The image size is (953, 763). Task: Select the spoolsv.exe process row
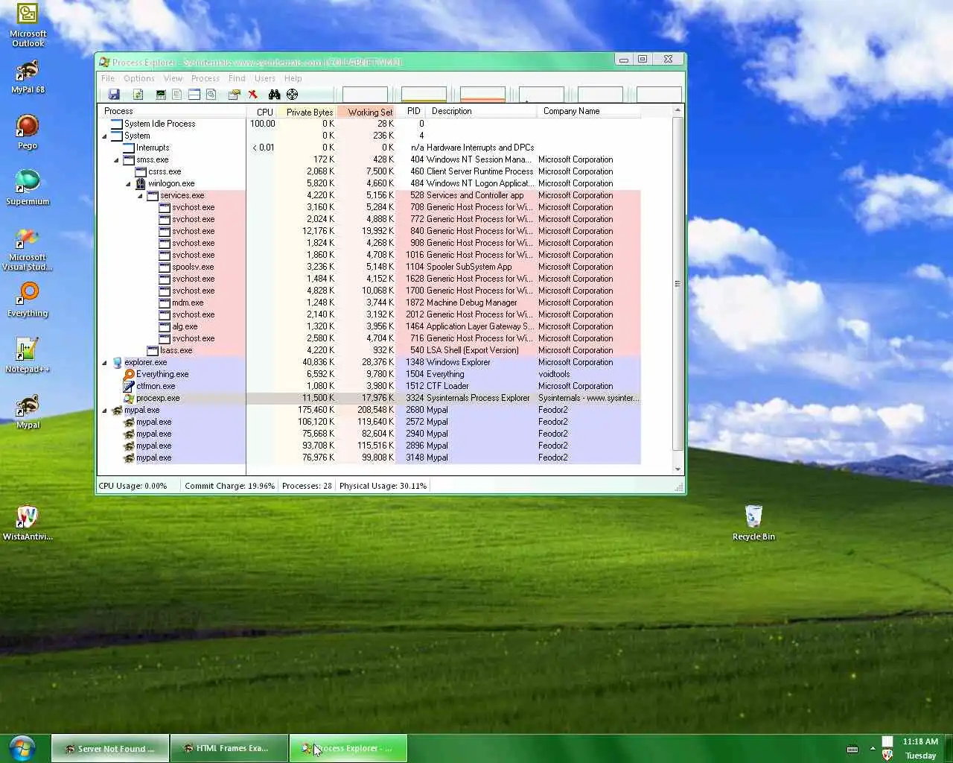click(369, 267)
